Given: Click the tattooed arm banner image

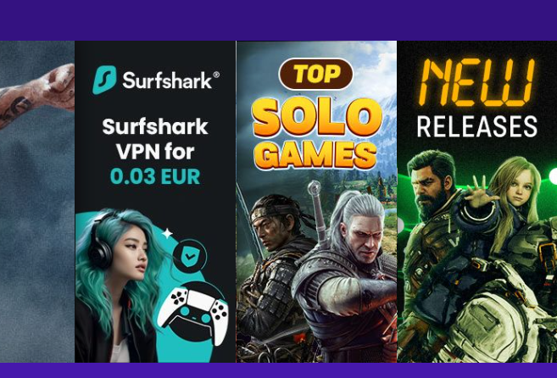Looking at the screenshot, I should [x=37, y=202].
